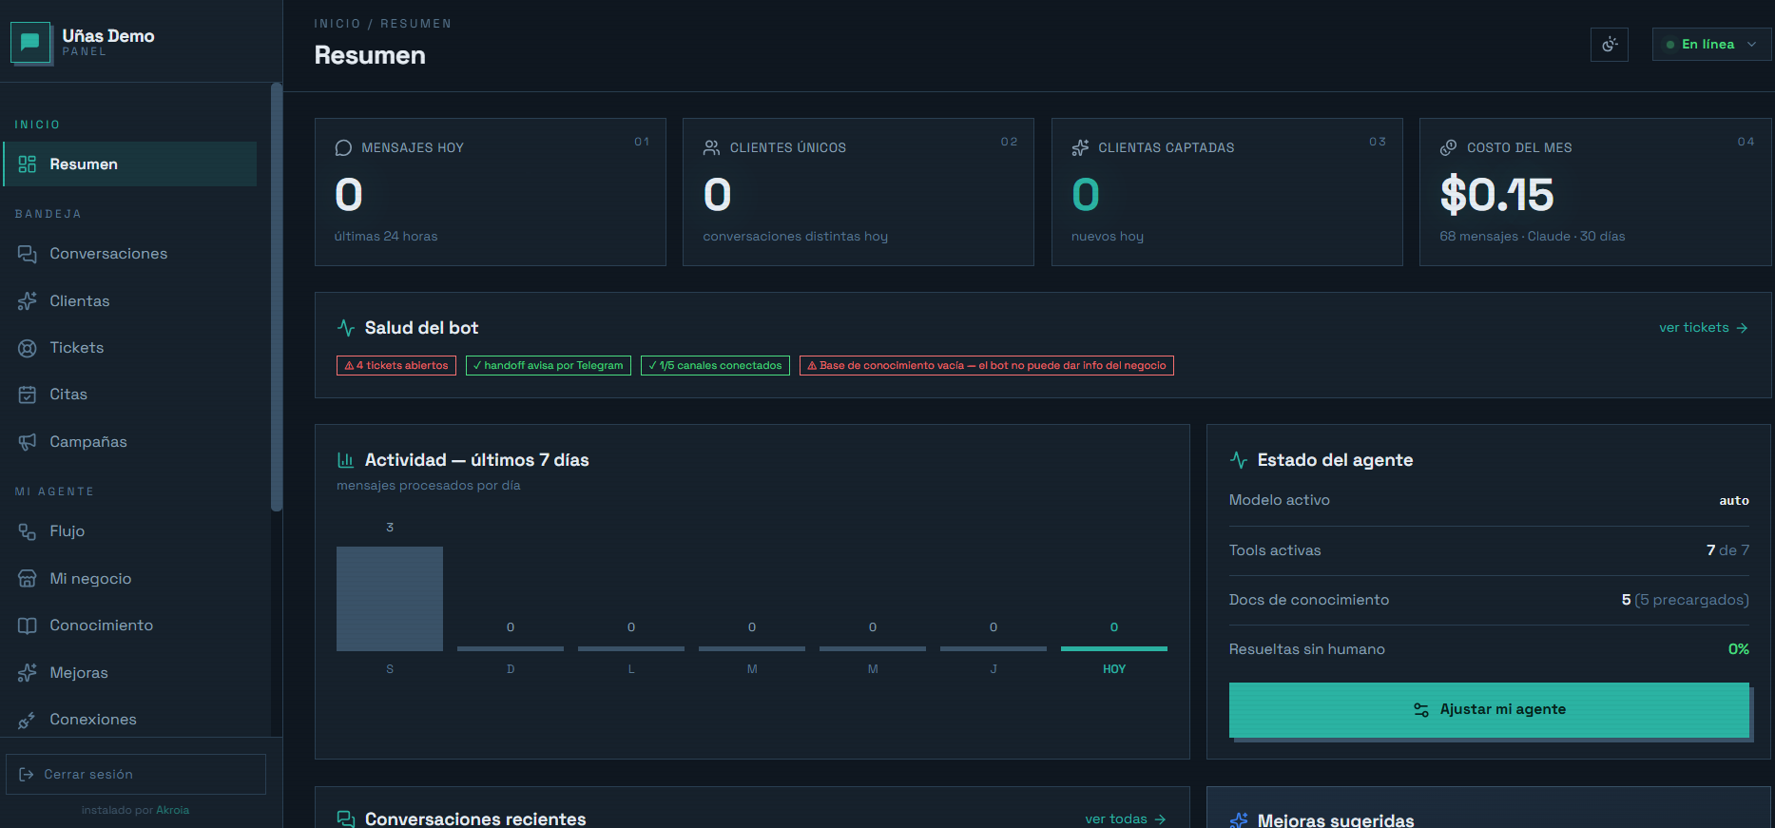Click the 5 precargados docs value
Image resolution: width=1775 pixels, height=828 pixels.
(x=1685, y=600)
